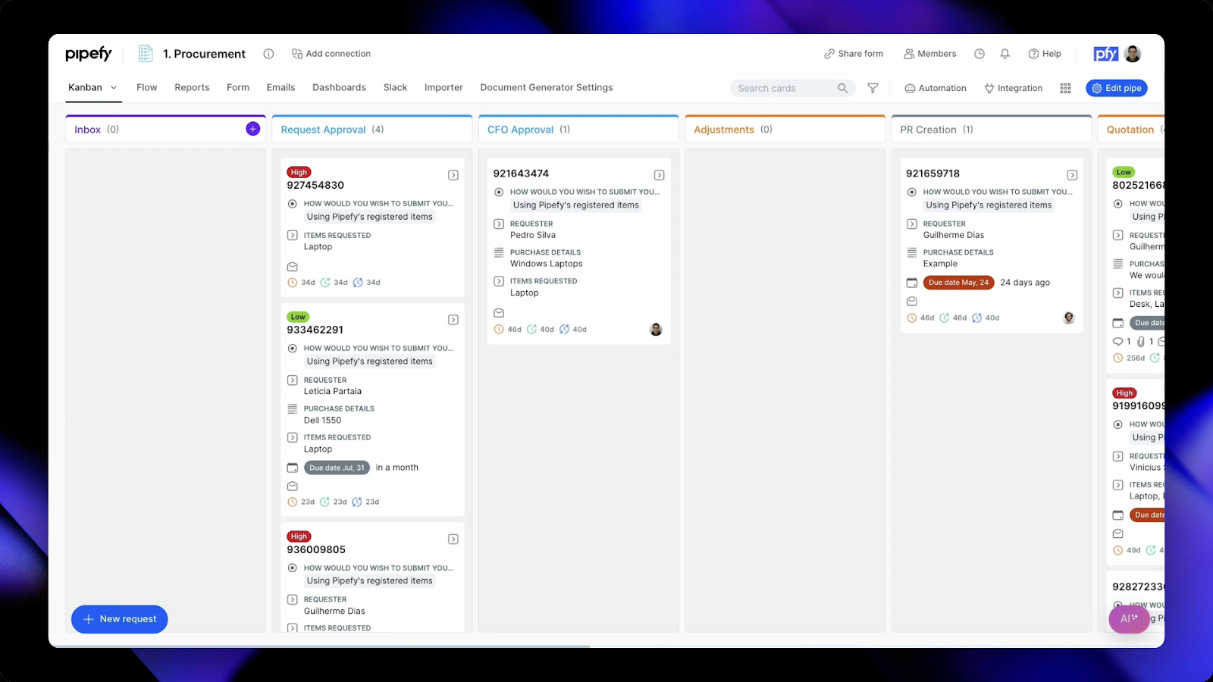Open the Members panel

(x=930, y=54)
